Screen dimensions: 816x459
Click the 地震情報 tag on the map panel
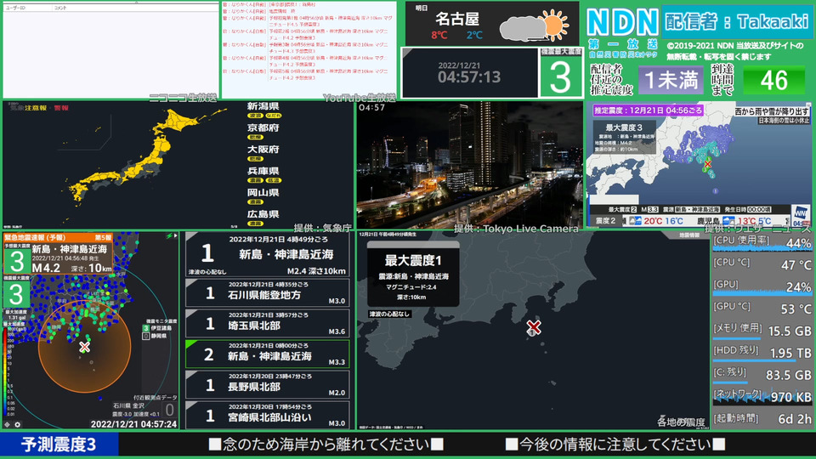click(689, 235)
